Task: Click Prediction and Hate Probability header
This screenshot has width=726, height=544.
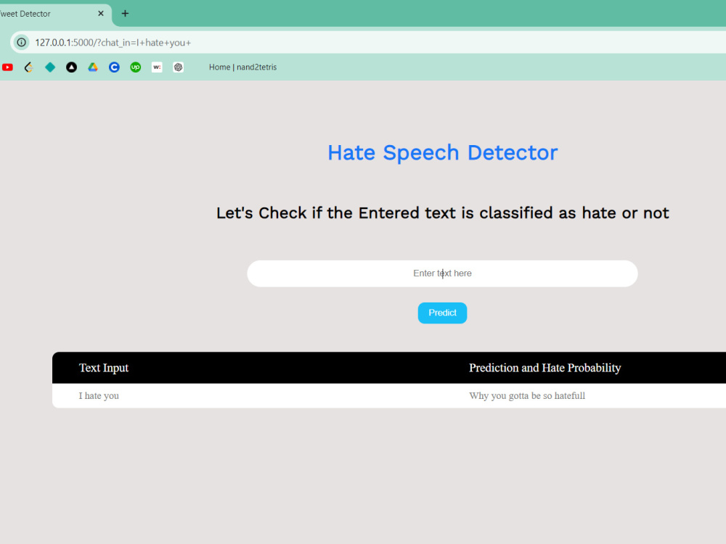Action: [545, 368]
